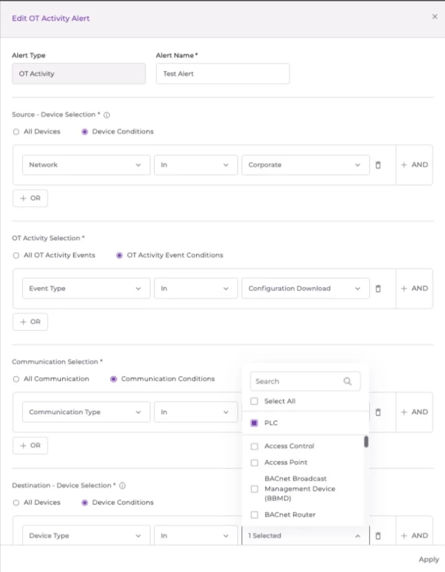Select All OT Activity Events radio
This screenshot has width=445, height=572.
[x=17, y=255]
